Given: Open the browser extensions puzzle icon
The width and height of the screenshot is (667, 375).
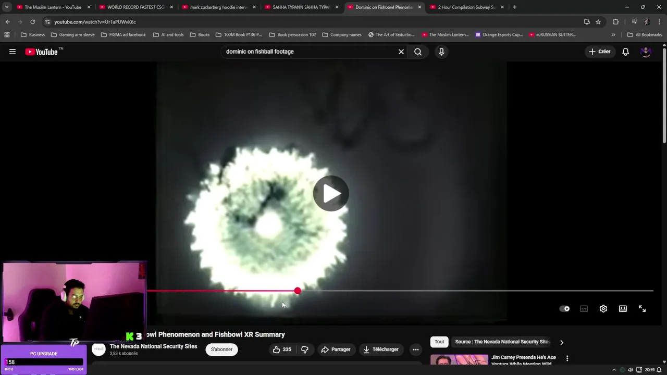Looking at the screenshot, I should (x=616, y=22).
